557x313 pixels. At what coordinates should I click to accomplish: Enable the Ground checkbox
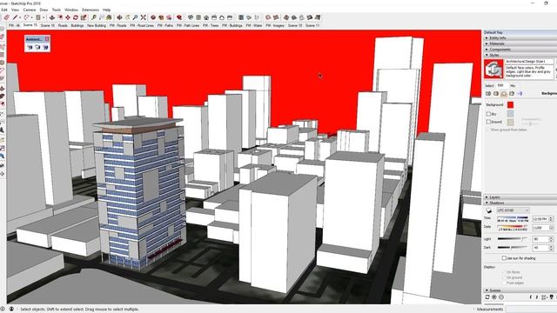click(x=488, y=122)
